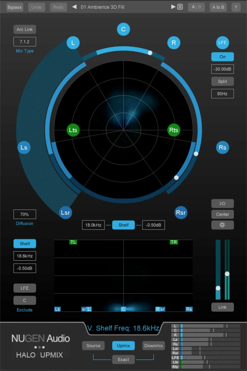Click the left Ls marker in height view
Screen dimensions: 247x371
(x=57, y=309)
